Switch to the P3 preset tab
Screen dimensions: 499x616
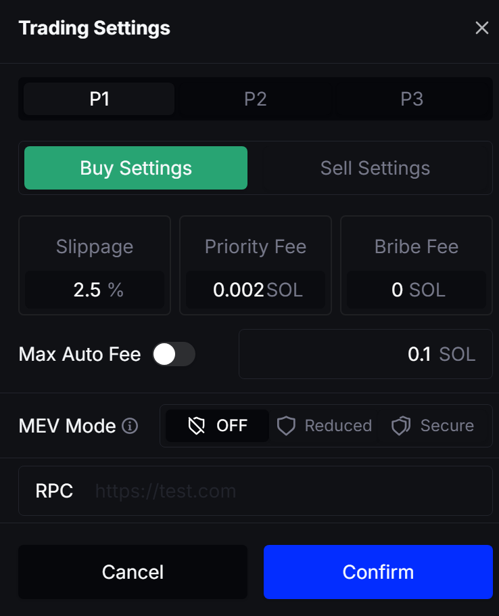411,100
